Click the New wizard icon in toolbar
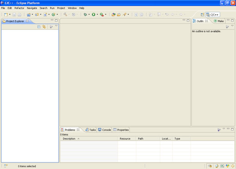The width and height of the screenshot is (236, 169). 6,14
